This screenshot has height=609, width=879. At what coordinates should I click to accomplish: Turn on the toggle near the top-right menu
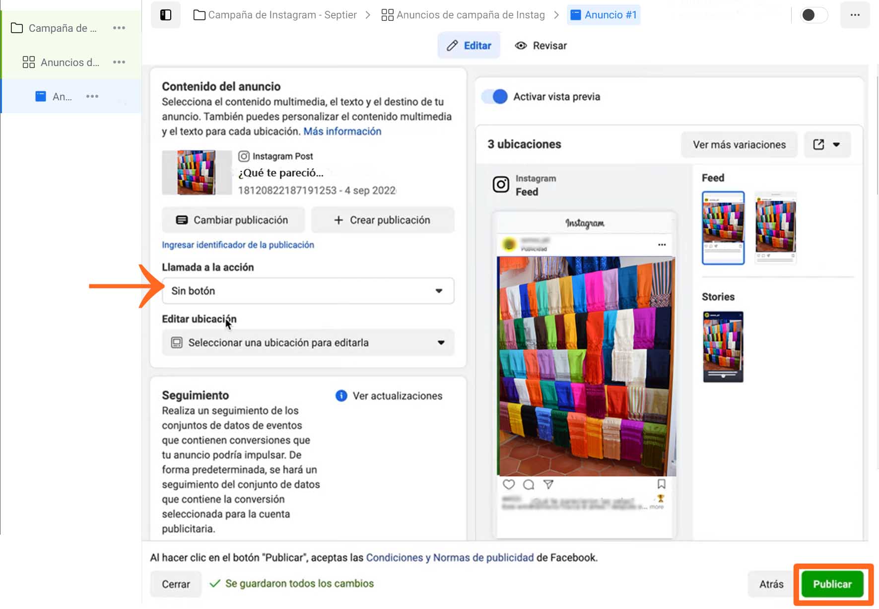click(813, 15)
